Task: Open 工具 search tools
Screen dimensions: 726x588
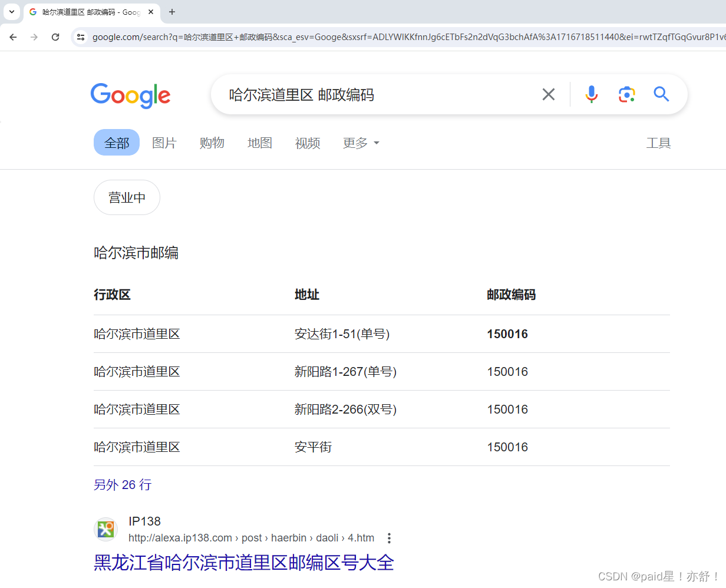Action: click(x=658, y=143)
